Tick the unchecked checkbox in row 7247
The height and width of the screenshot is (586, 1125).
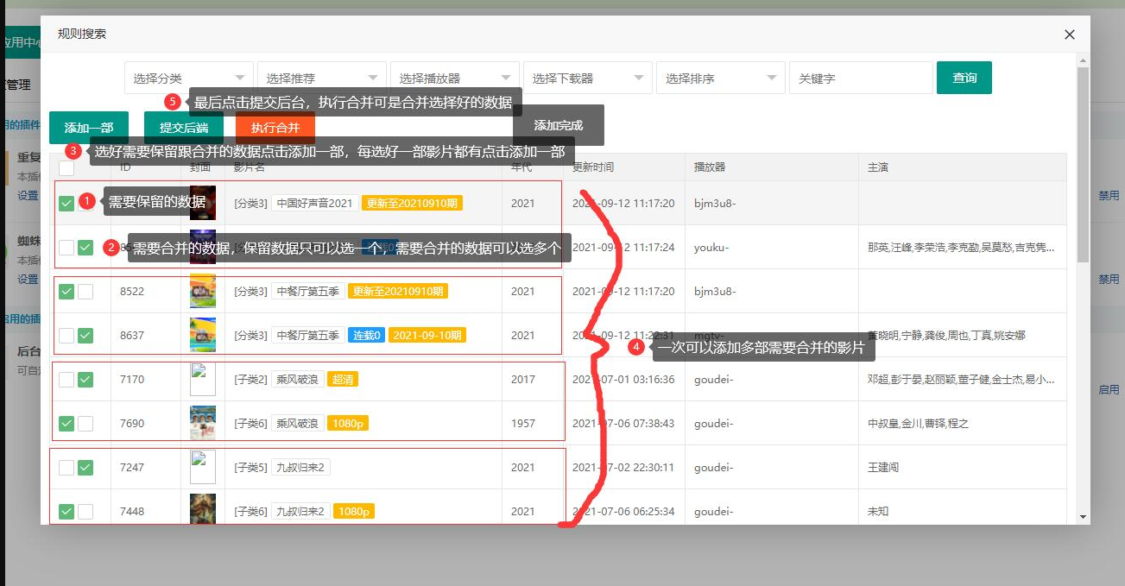pos(66,468)
